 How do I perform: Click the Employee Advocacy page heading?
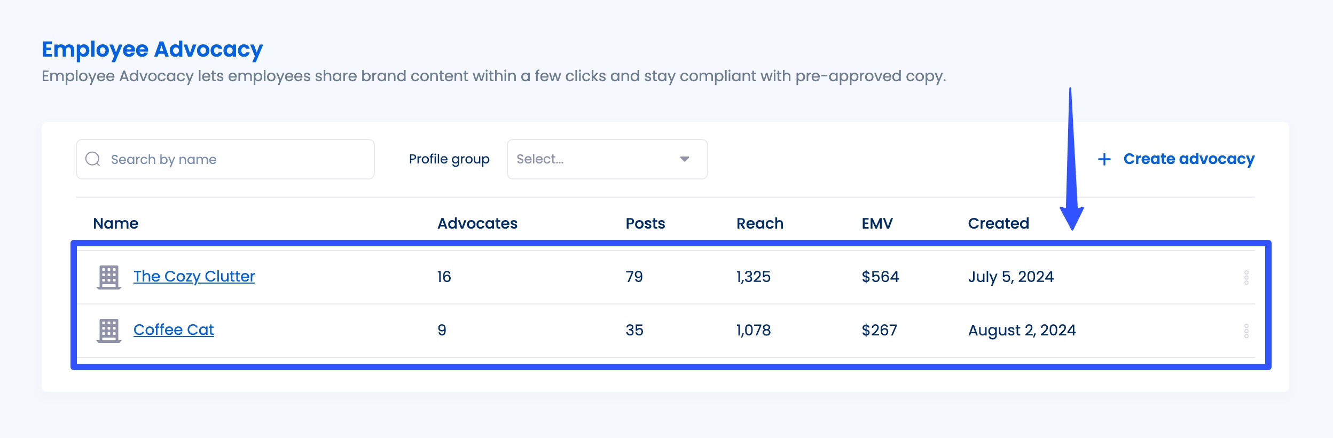pyautogui.click(x=152, y=48)
